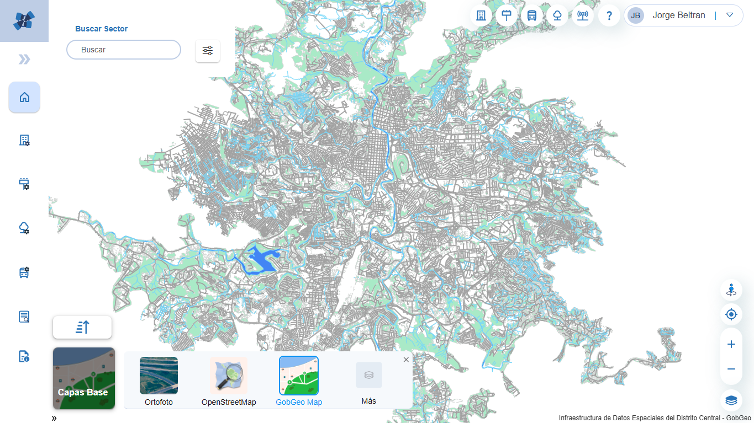The image size is (754, 423).
Task: Click the bus transport icon in top toolbar
Action: (x=532, y=15)
